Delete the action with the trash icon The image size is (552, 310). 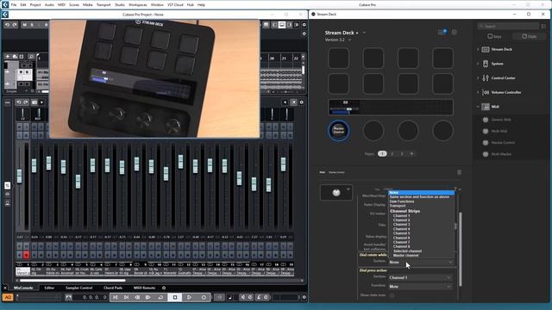[459, 172]
